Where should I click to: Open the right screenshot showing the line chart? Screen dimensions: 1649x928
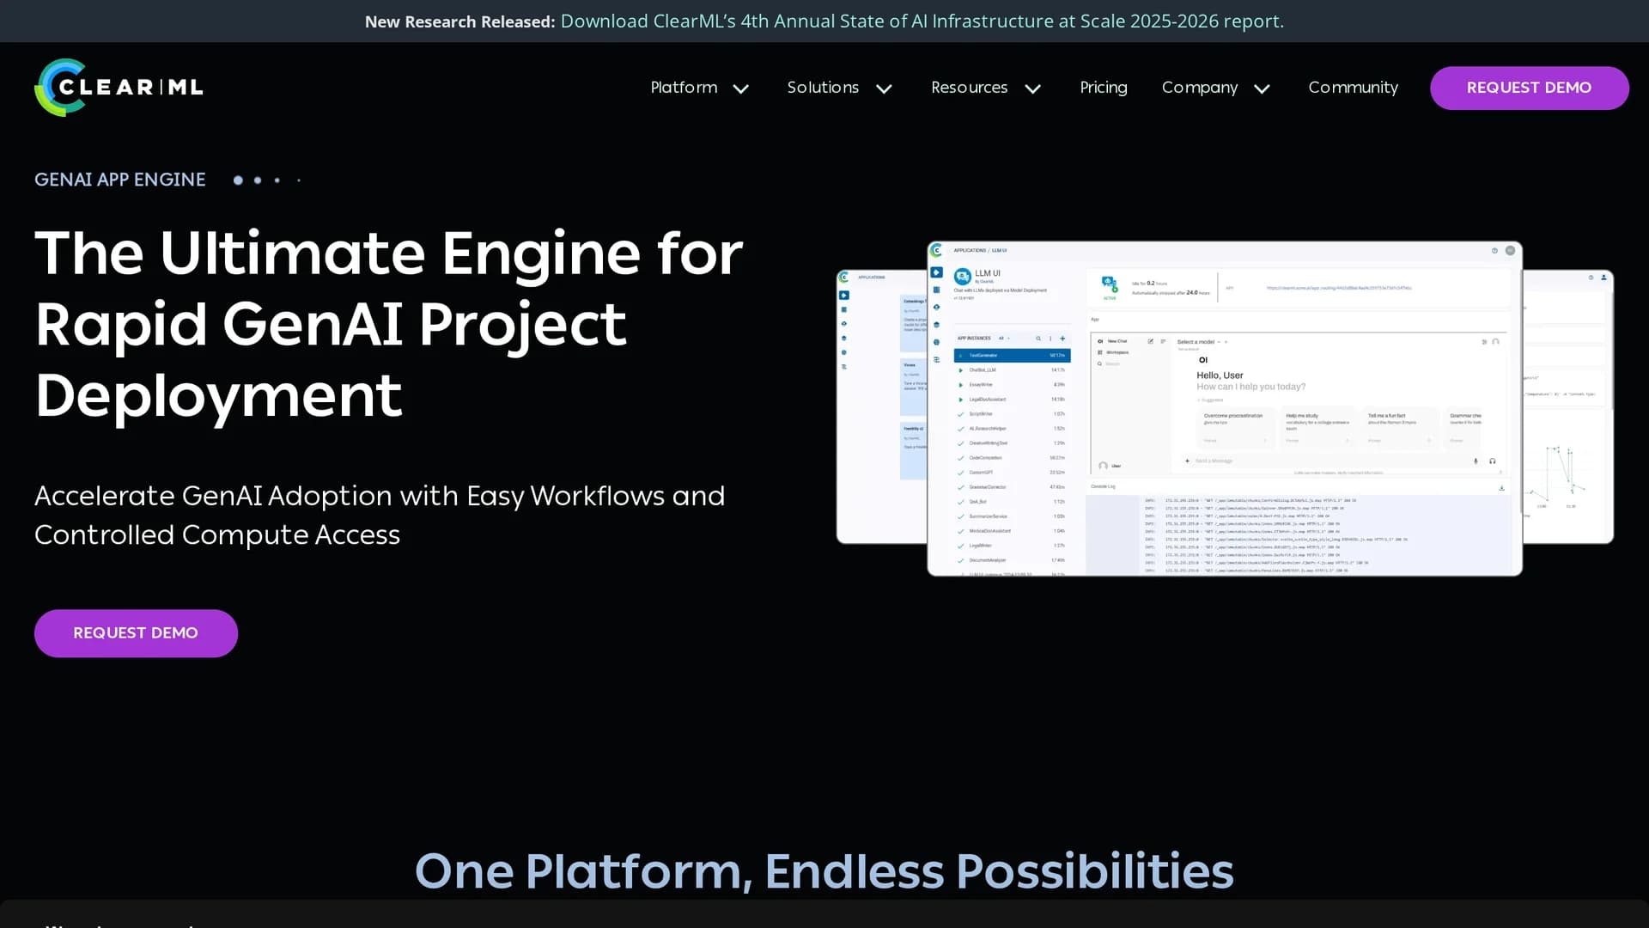(1568, 406)
